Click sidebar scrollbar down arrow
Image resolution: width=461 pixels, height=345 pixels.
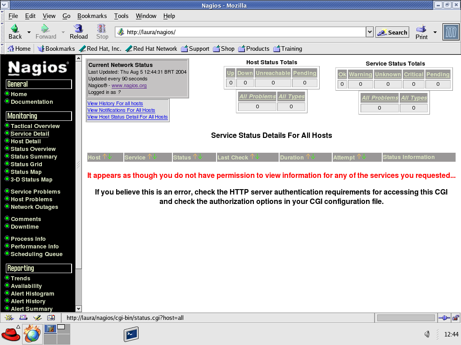78,309
